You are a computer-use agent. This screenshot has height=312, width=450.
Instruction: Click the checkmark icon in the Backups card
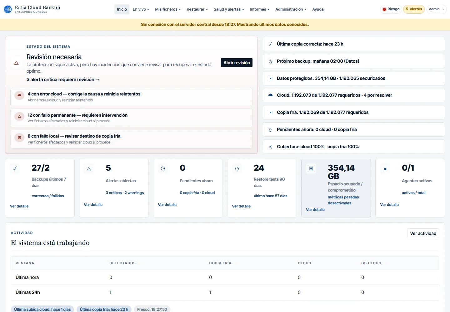click(15, 168)
